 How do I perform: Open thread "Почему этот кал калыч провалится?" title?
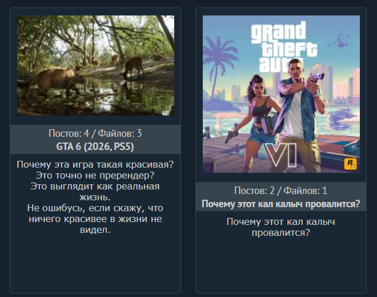pos(281,204)
